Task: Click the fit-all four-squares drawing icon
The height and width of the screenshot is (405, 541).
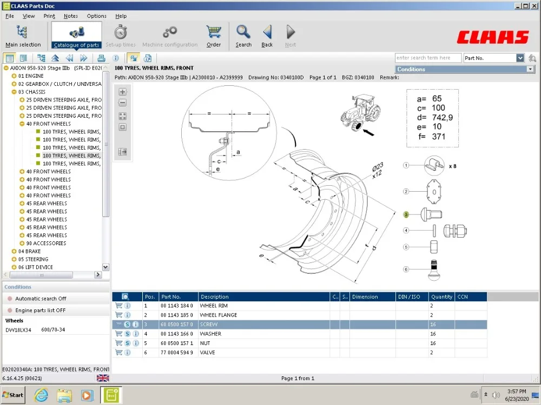Action: (x=122, y=116)
